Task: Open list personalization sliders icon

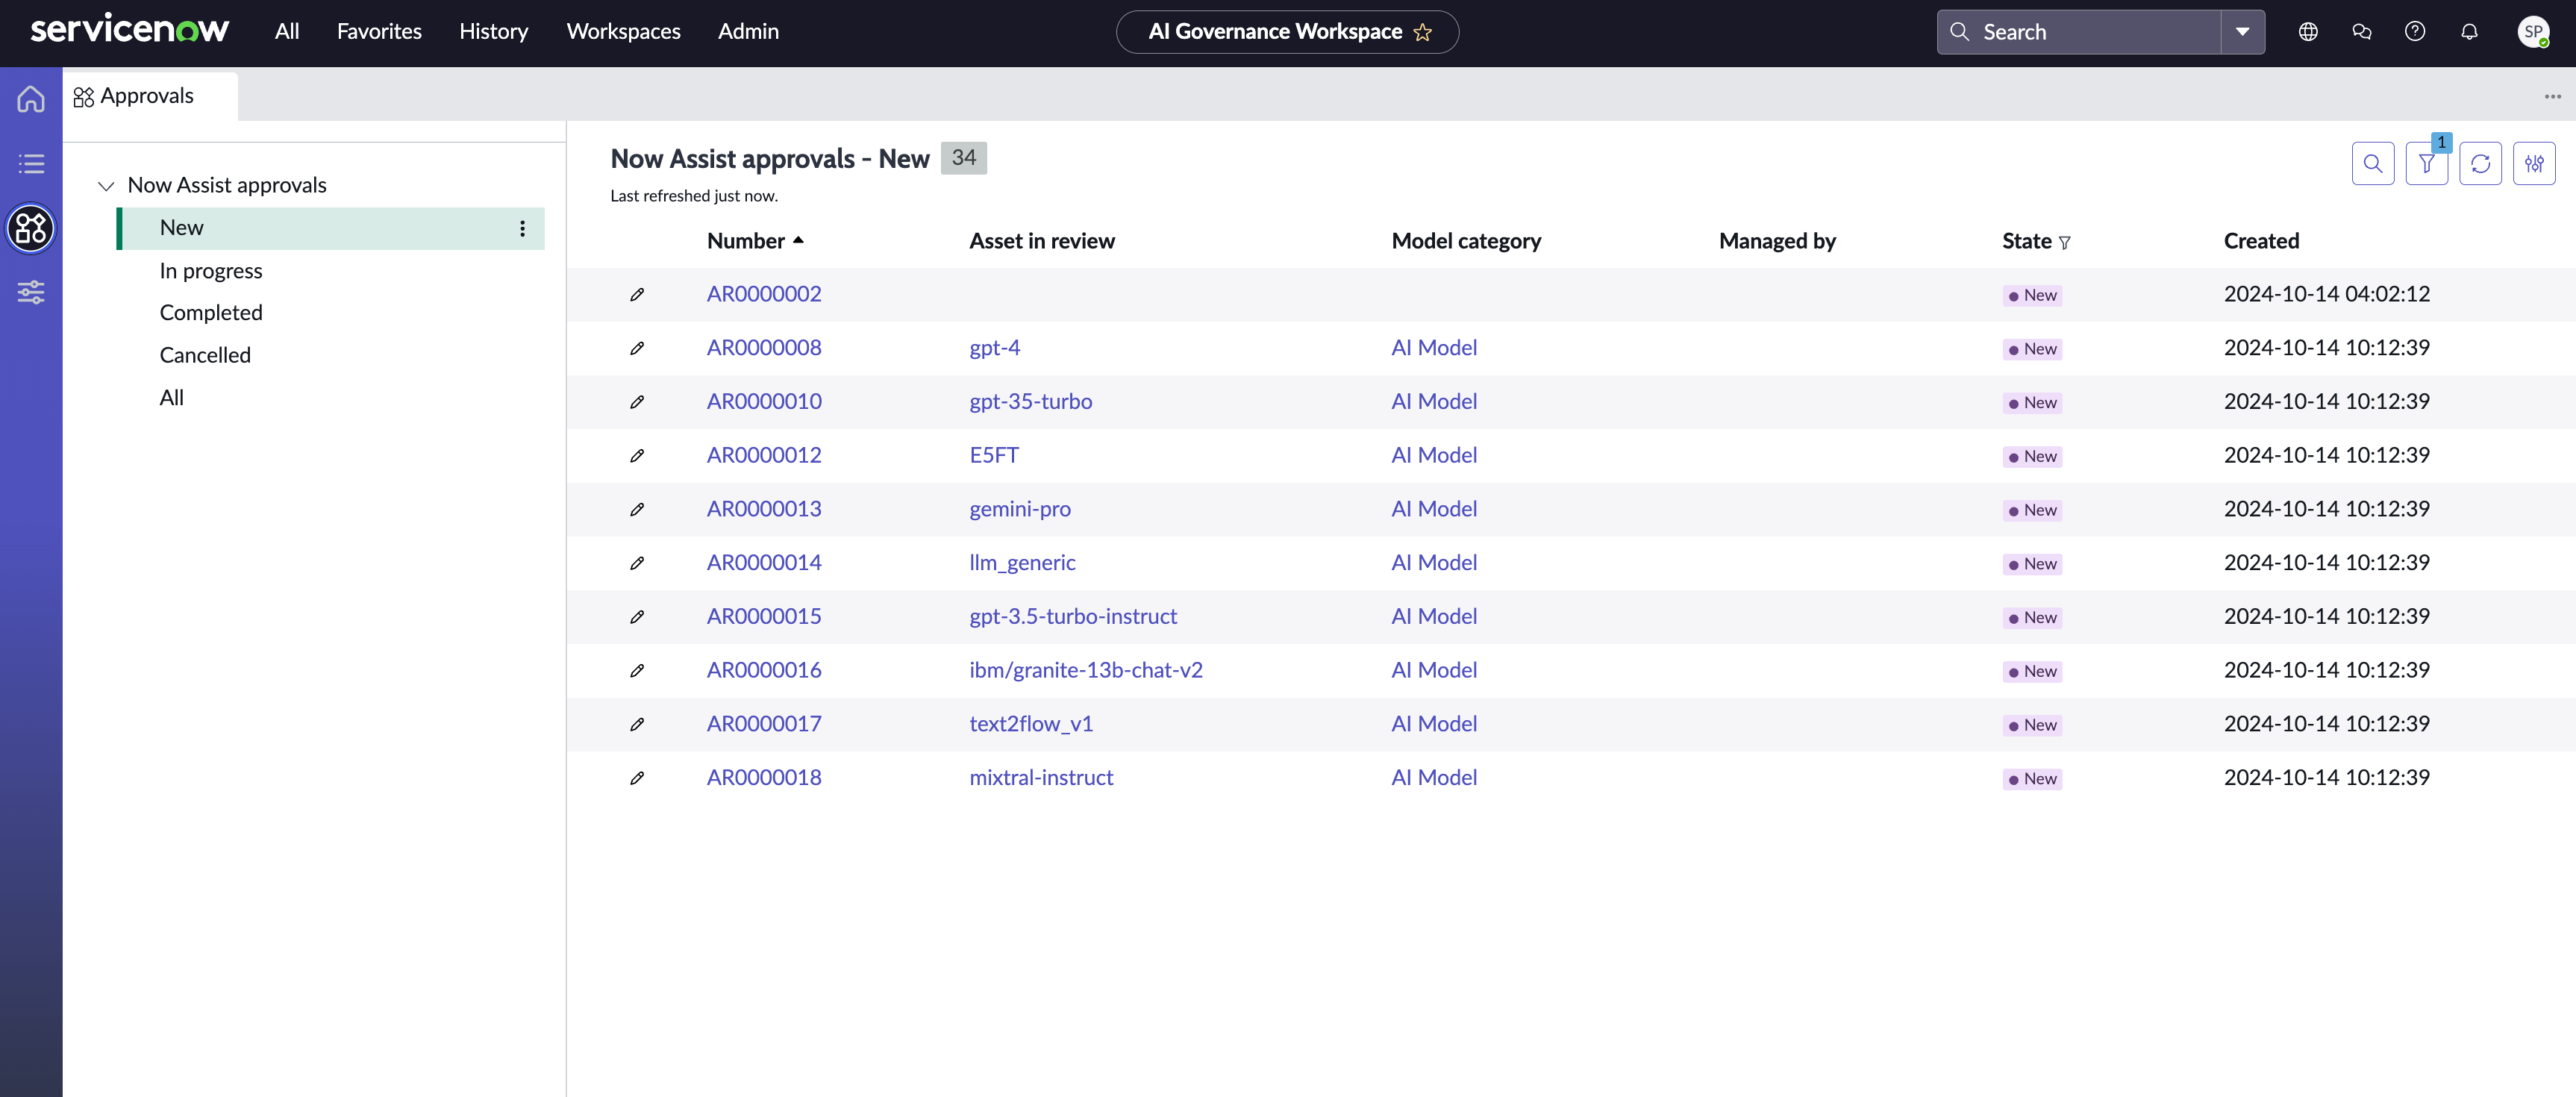Action: (2534, 164)
